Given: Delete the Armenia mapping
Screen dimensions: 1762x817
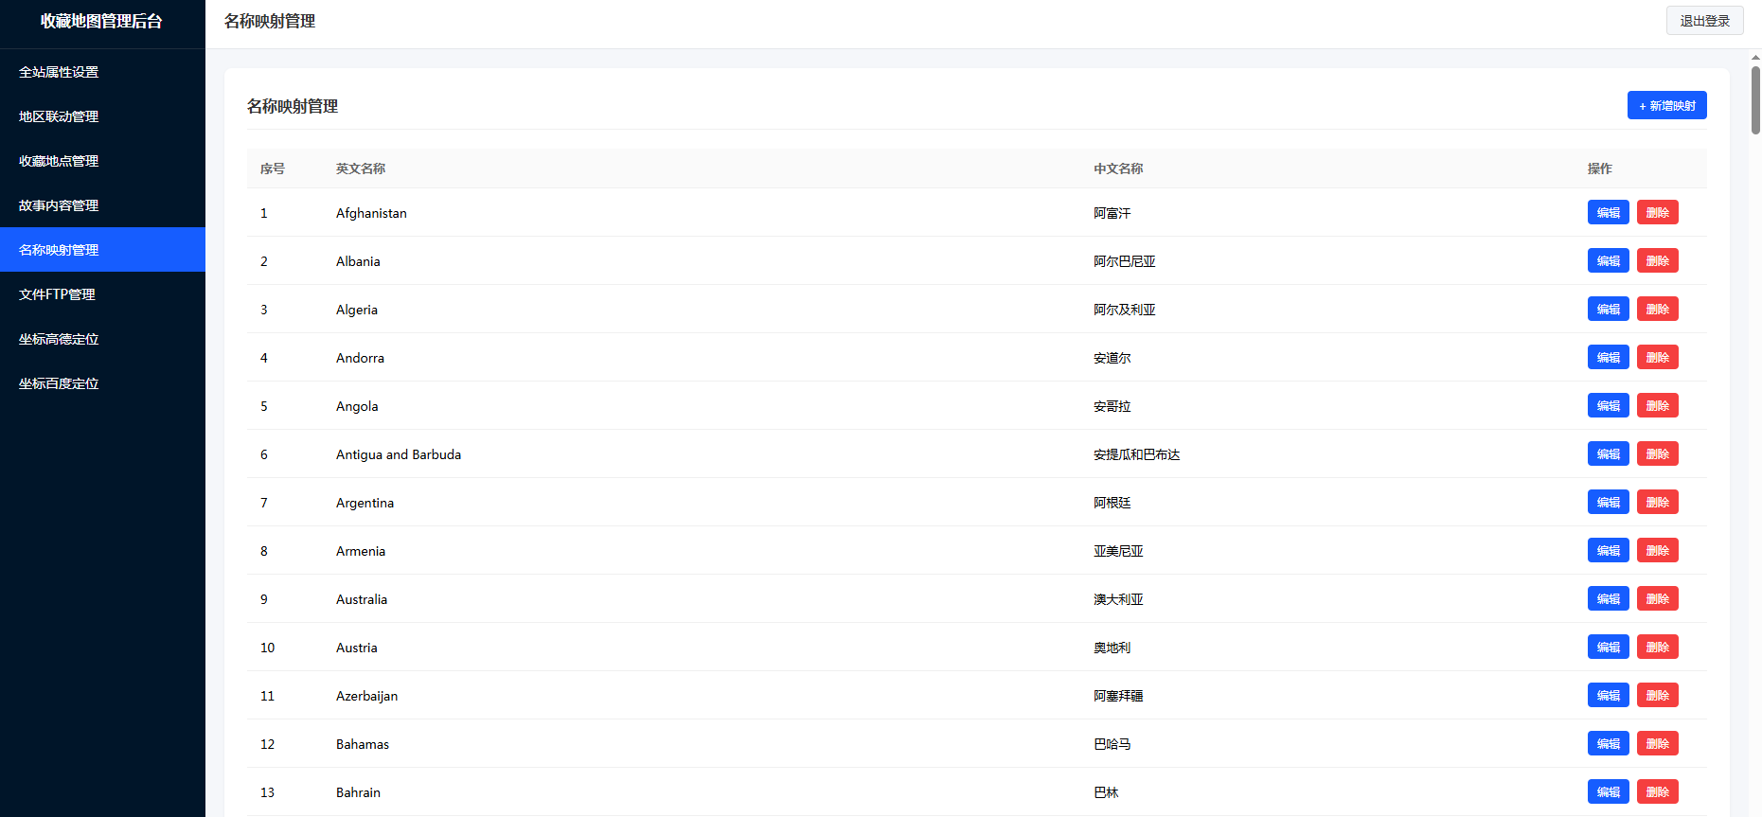Looking at the screenshot, I should coord(1657,550).
